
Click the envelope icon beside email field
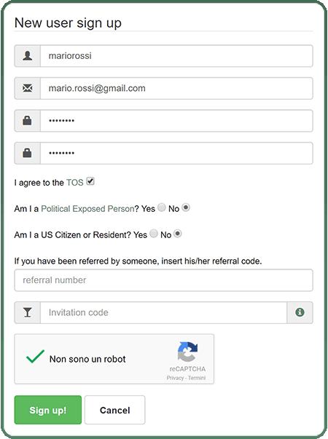point(28,88)
